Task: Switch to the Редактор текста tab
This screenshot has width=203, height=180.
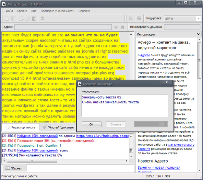Action: pyautogui.click(x=21, y=127)
